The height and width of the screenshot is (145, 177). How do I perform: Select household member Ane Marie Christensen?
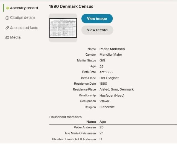point(80,133)
